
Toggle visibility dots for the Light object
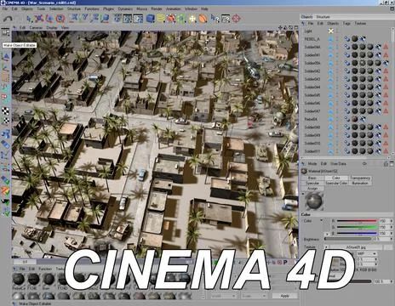point(337,31)
